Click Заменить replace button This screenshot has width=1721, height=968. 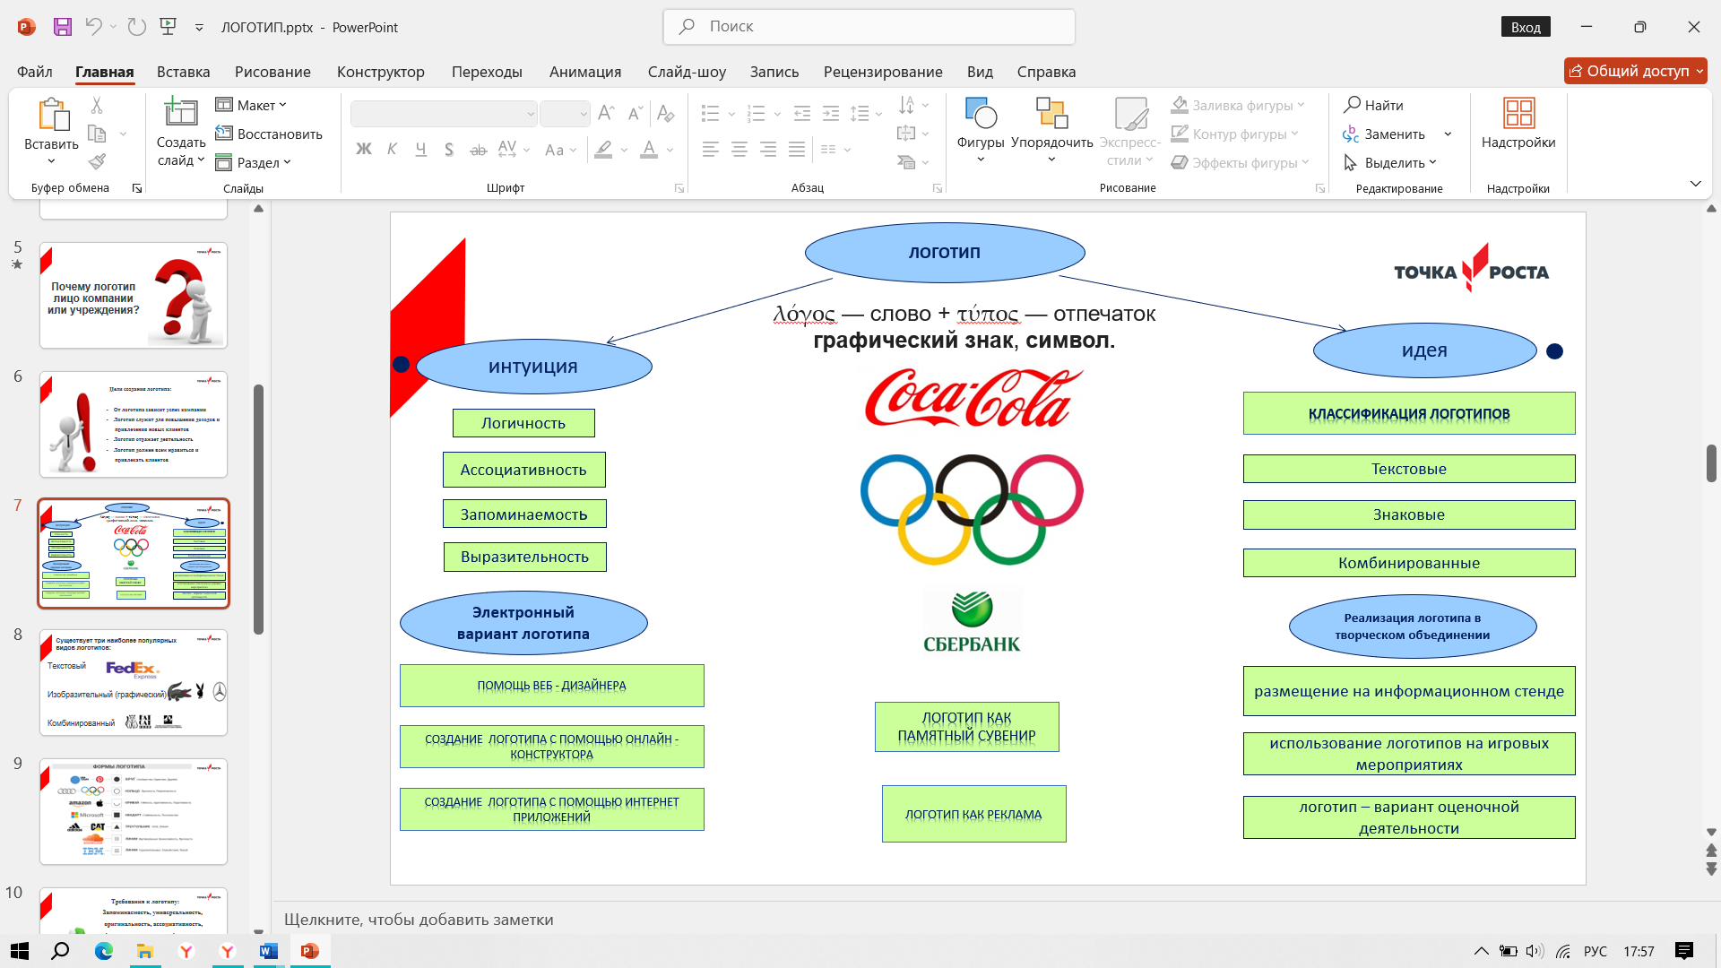[1384, 134]
